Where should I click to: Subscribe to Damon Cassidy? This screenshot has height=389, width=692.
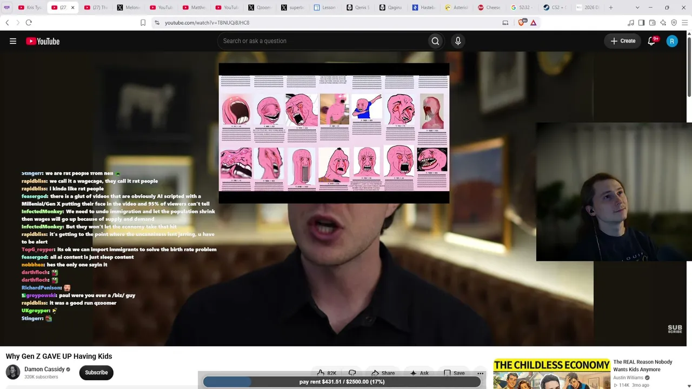[96, 372]
